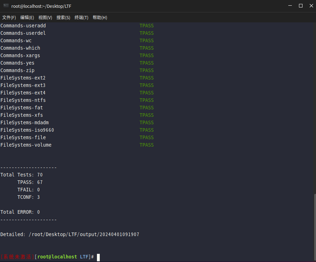
Task: Click the red 系统未激活 prompt label
Action: click(x=17, y=257)
